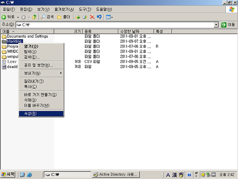Expand the address bar dropdown arrow
The image size is (238, 179).
(216, 25)
